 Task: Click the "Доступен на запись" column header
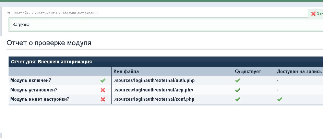point(299,71)
